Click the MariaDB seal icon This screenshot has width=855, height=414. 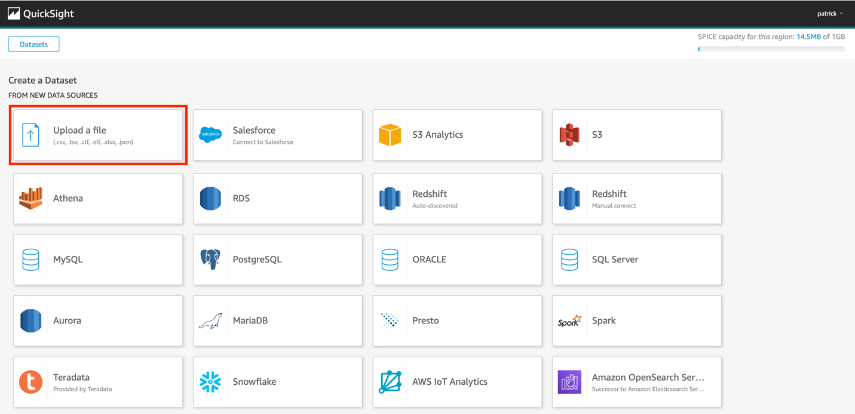point(210,321)
